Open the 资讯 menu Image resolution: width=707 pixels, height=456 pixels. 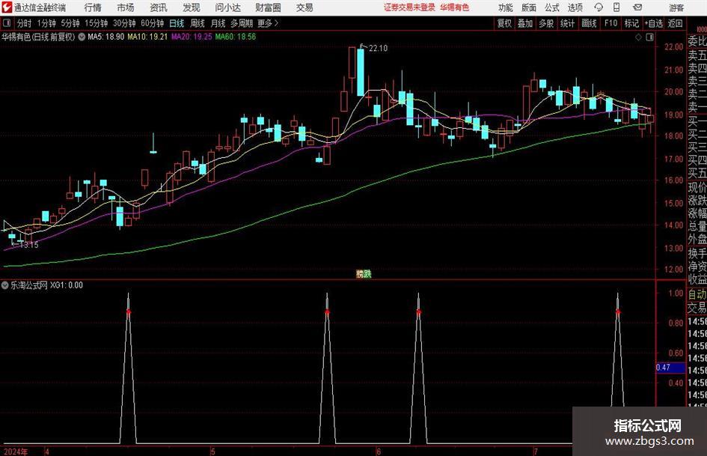pyautogui.click(x=159, y=7)
